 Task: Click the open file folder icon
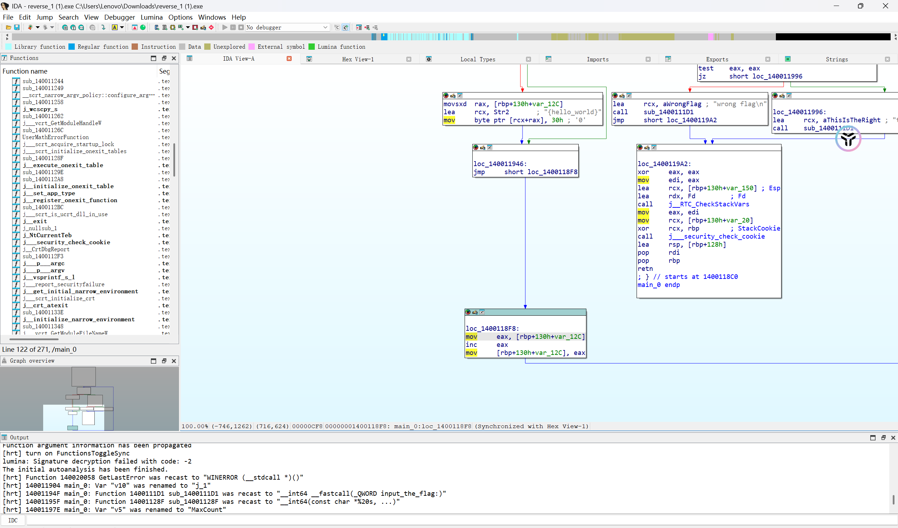pos(8,27)
